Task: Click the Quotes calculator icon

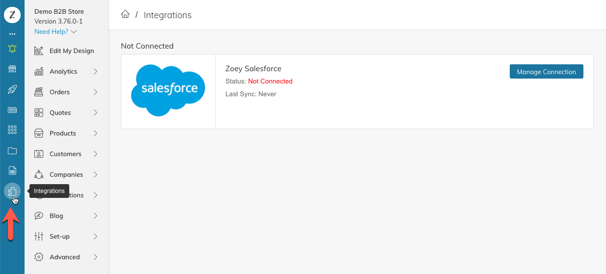Action: click(39, 112)
